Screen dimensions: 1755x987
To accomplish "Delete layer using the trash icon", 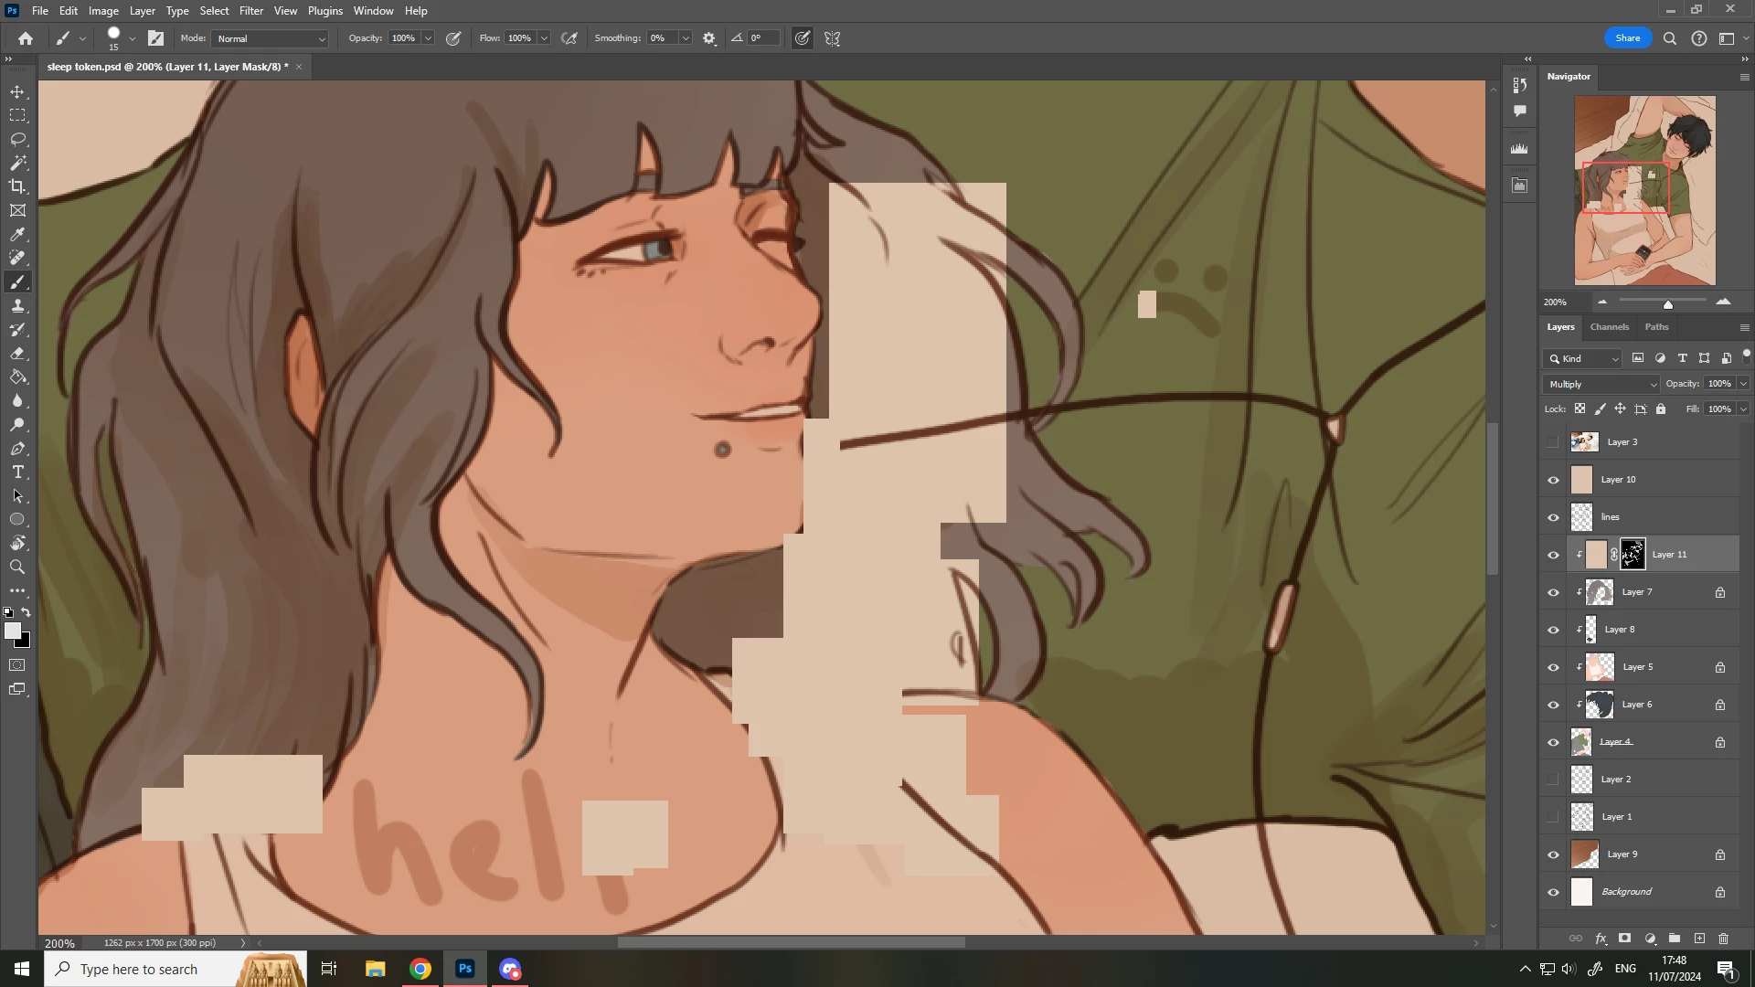I will pos(1723,939).
